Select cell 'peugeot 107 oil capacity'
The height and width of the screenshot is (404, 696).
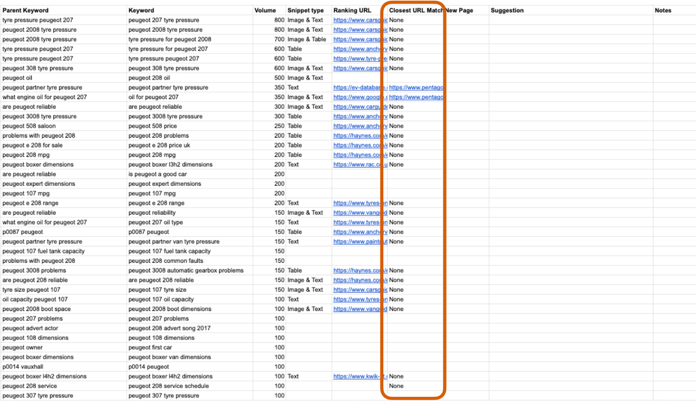161,299
